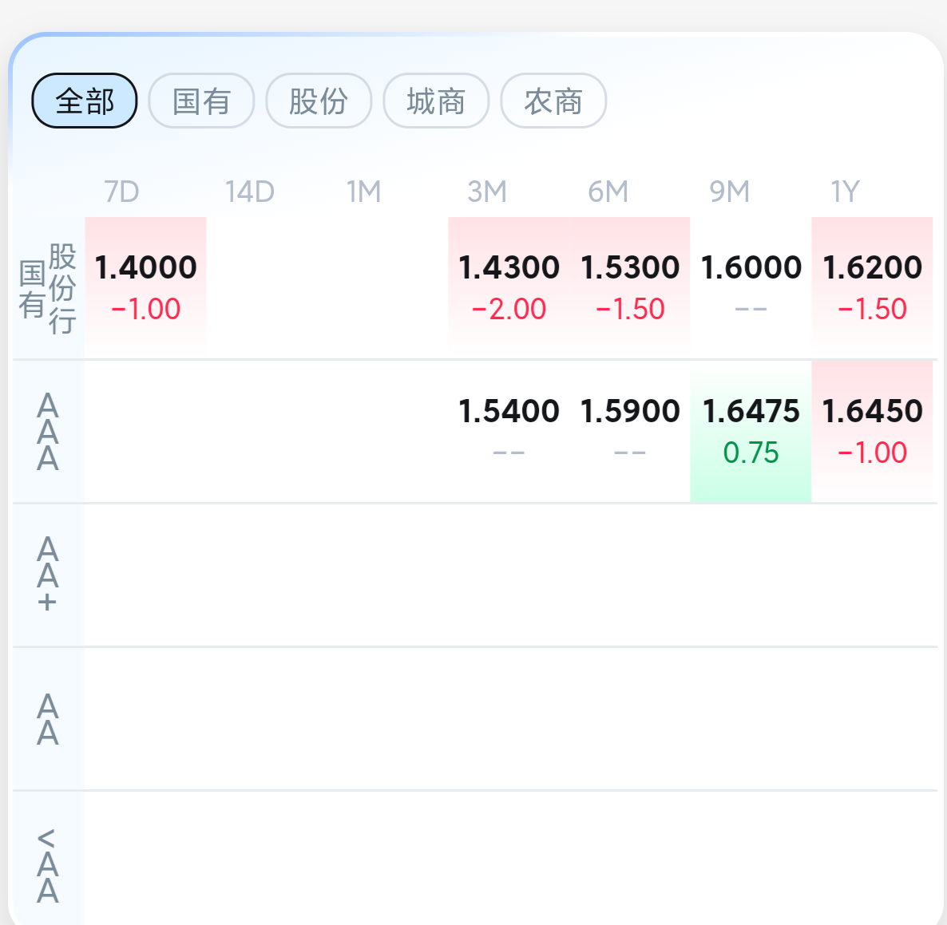
Task: Click the 7D tenor column header
Action: pyautogui.click(x=121, y=192)
